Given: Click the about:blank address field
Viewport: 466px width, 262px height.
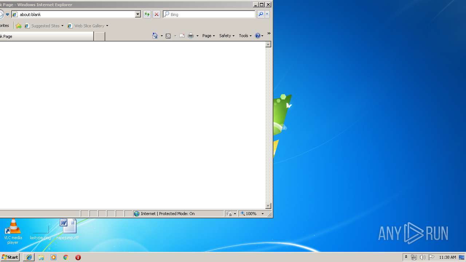Looking at the screenshot, I should click(x=74, y=14).
